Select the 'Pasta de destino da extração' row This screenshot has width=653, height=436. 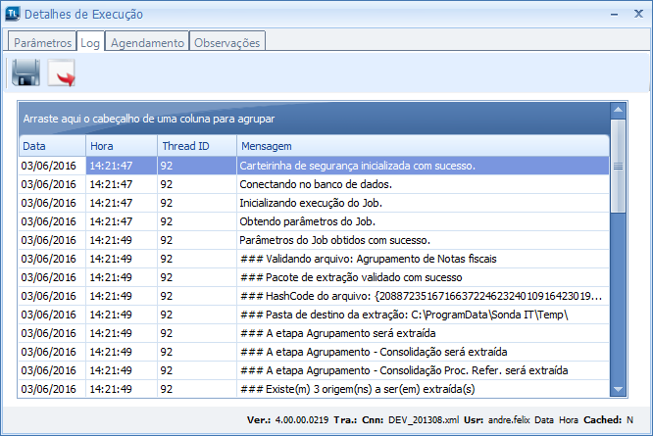(x=404, y=315)
